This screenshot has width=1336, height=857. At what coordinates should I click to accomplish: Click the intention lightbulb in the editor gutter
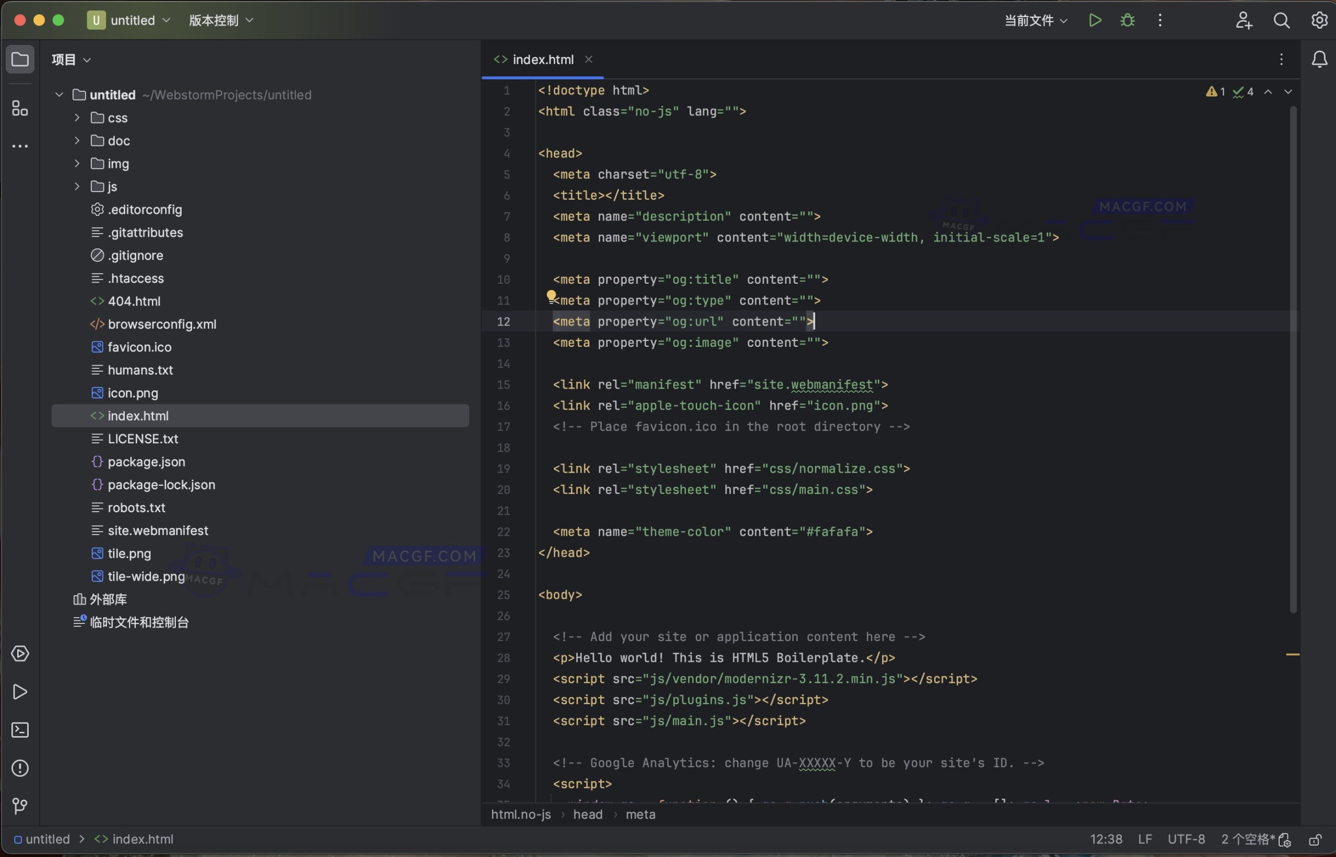[551, 296]
